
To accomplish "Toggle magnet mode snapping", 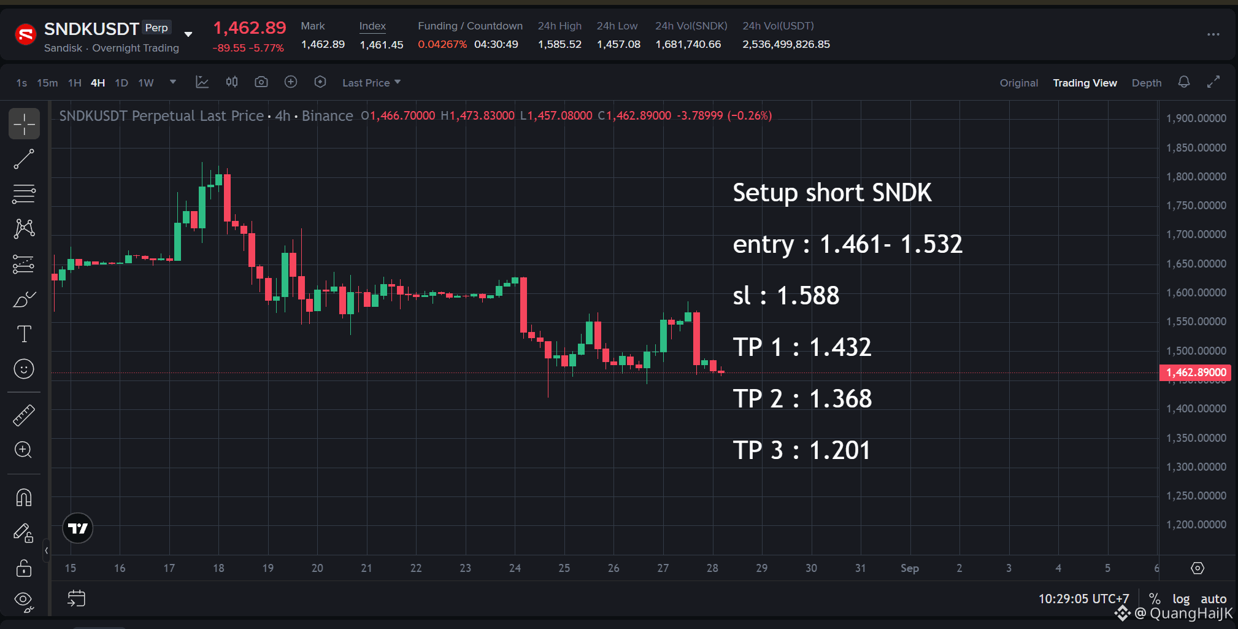I will pos(24,497).
